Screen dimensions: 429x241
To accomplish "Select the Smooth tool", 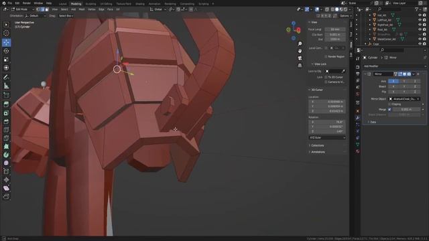I will 6,163.
